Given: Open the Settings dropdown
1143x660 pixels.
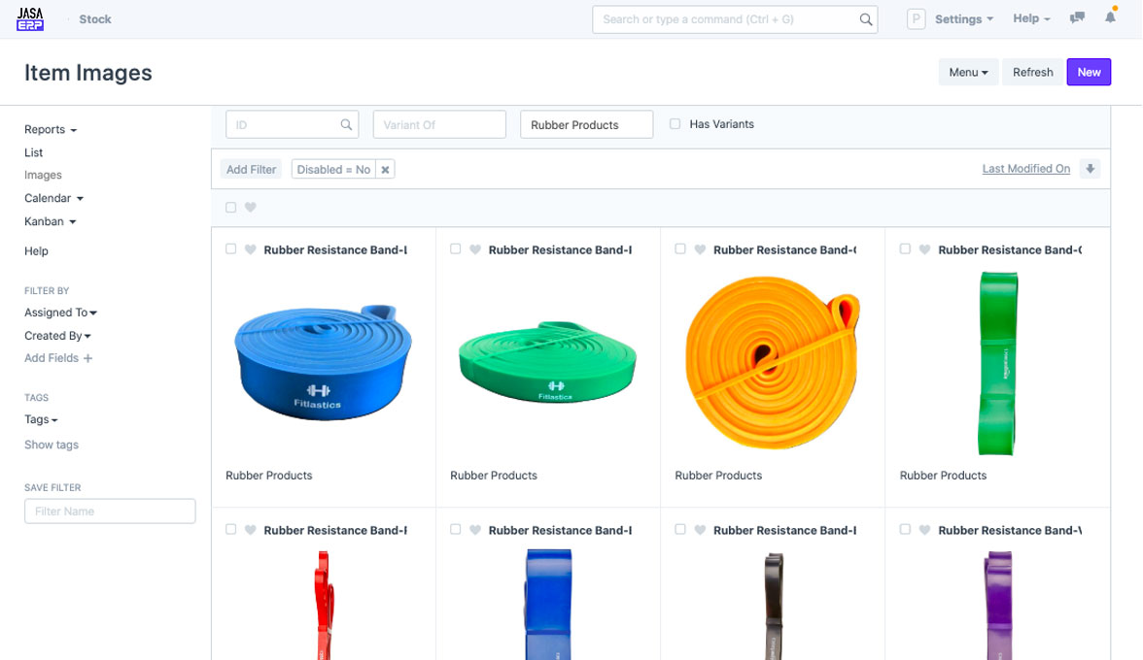Looking at the screenshot, I should tap(963, 19).
